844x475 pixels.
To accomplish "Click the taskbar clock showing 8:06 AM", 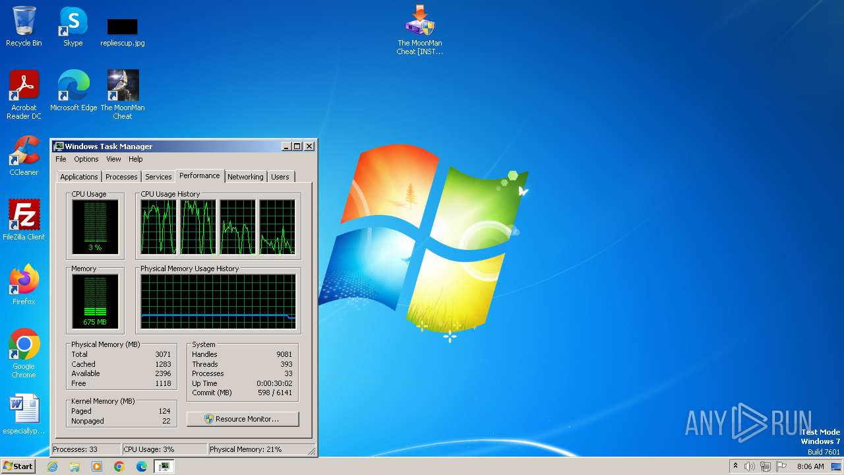I will [810, 466].
